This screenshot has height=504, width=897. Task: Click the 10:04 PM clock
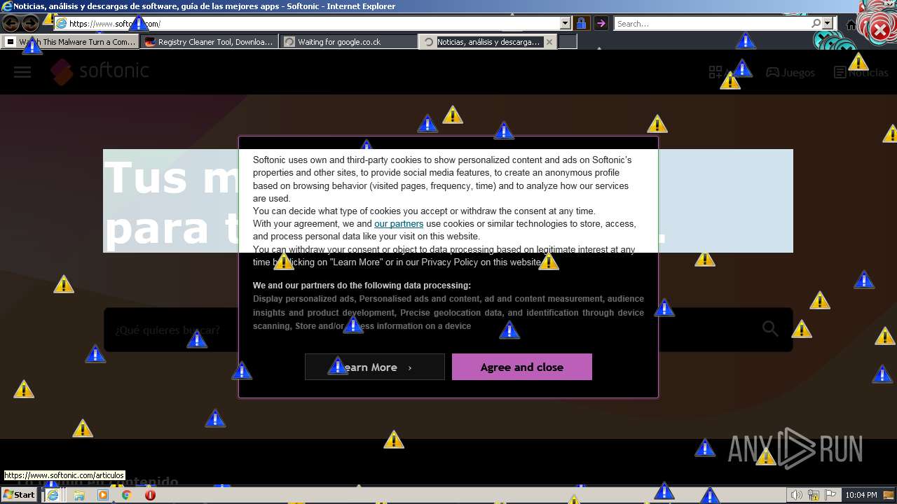coord(861,495)
